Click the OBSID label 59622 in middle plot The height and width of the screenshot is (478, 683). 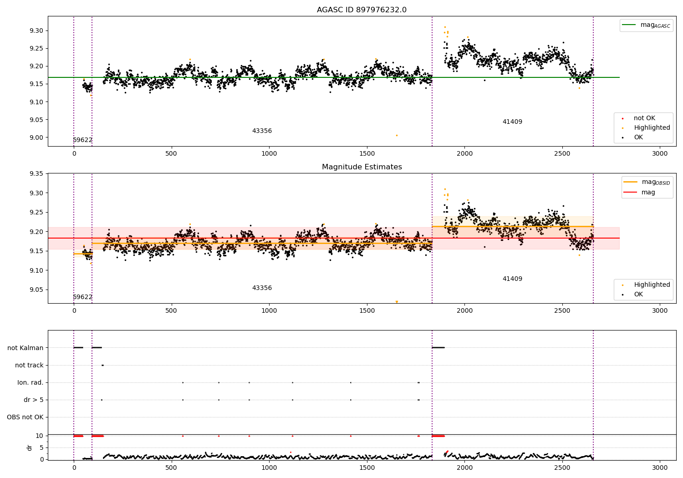pyautogui.click(x=82, y=297)
